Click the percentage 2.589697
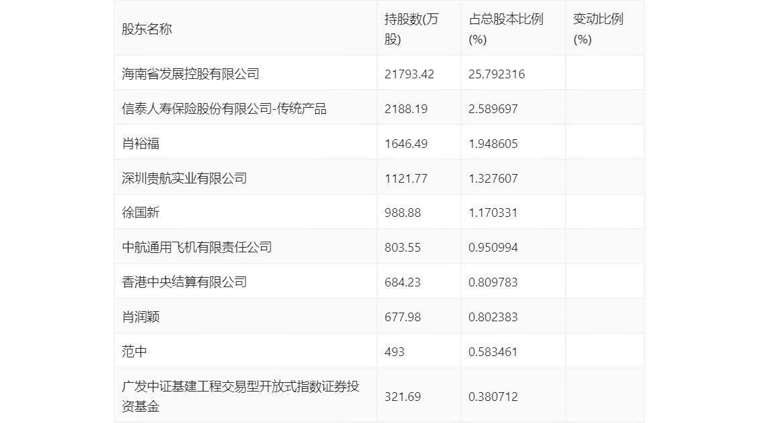The width and height of the screenshot is (759, 423). pos(493,109)
